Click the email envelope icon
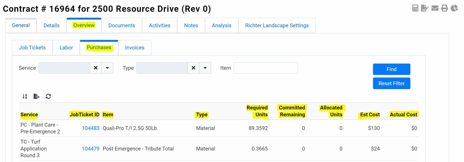 pyautogui.click(x=435, y=8)
